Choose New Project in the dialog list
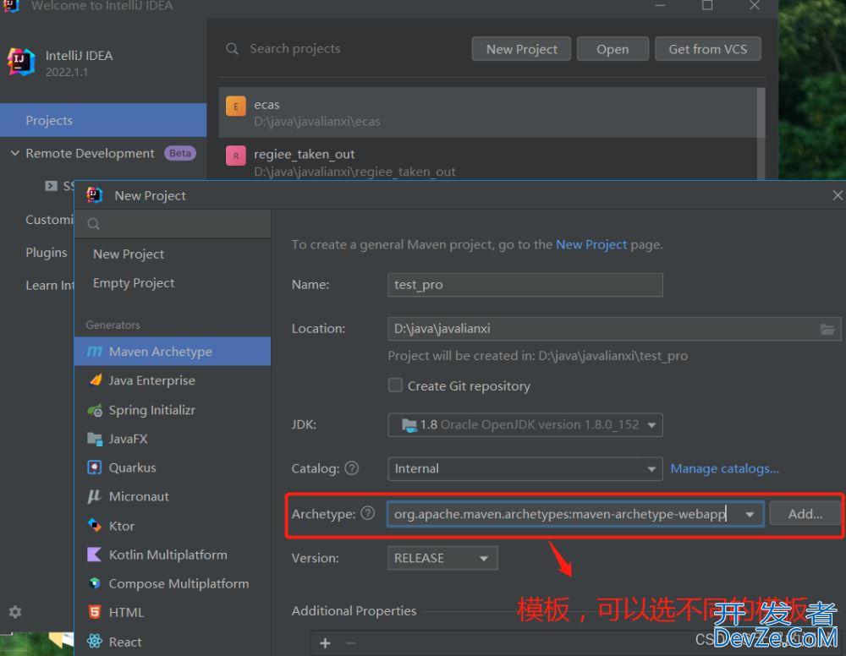This screenshot has height=656, width=846. [x=172, y=254]
